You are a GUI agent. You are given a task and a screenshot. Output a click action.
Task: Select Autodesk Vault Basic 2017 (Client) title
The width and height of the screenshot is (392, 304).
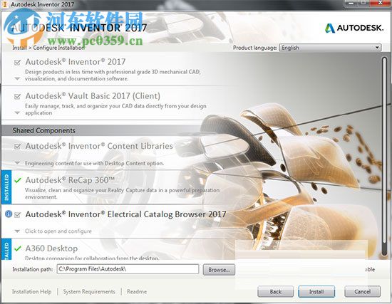point(93,96)
